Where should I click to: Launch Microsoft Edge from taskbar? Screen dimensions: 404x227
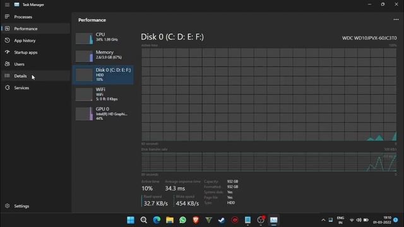tap(157, 220)
